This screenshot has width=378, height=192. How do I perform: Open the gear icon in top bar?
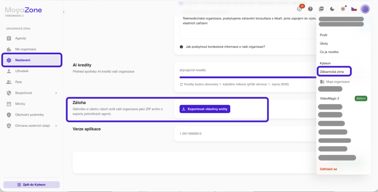click(343, 9)
